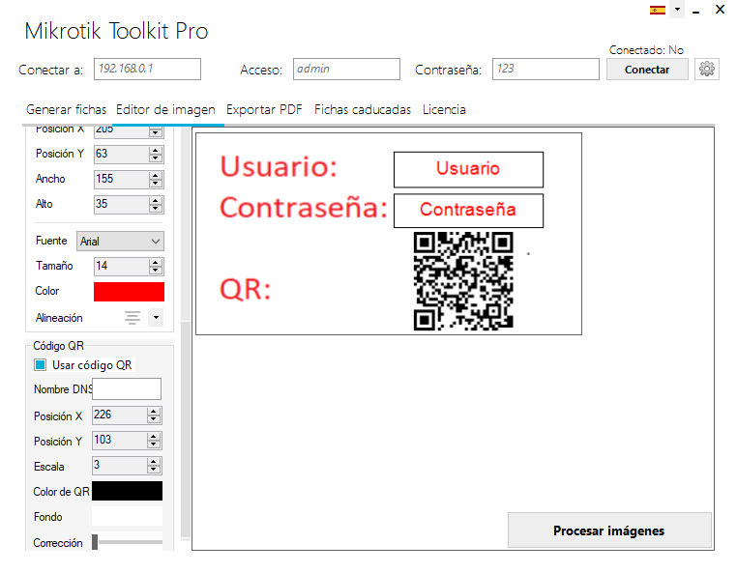The height and width of the screenshot is (573, 737).
Task: Decrease text Posición Y value
Action: [x=156, y=158]
